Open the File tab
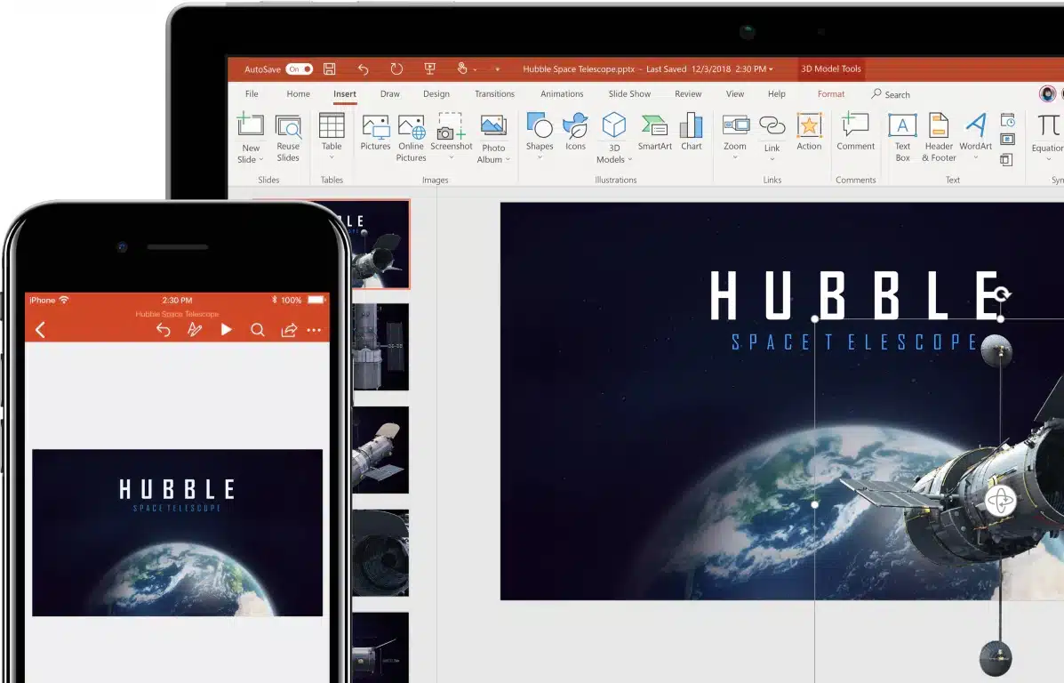1064x683 pixels. coord(252,93)
